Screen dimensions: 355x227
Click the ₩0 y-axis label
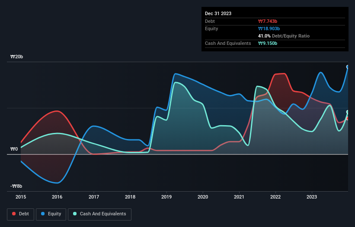click(14, 149)
